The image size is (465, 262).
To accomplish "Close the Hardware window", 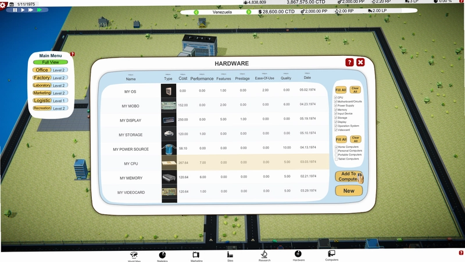I will tap(360, 62).
